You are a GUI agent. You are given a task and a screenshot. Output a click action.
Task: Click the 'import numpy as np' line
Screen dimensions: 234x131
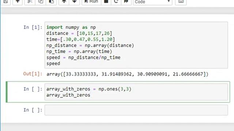tap(71, 27)
